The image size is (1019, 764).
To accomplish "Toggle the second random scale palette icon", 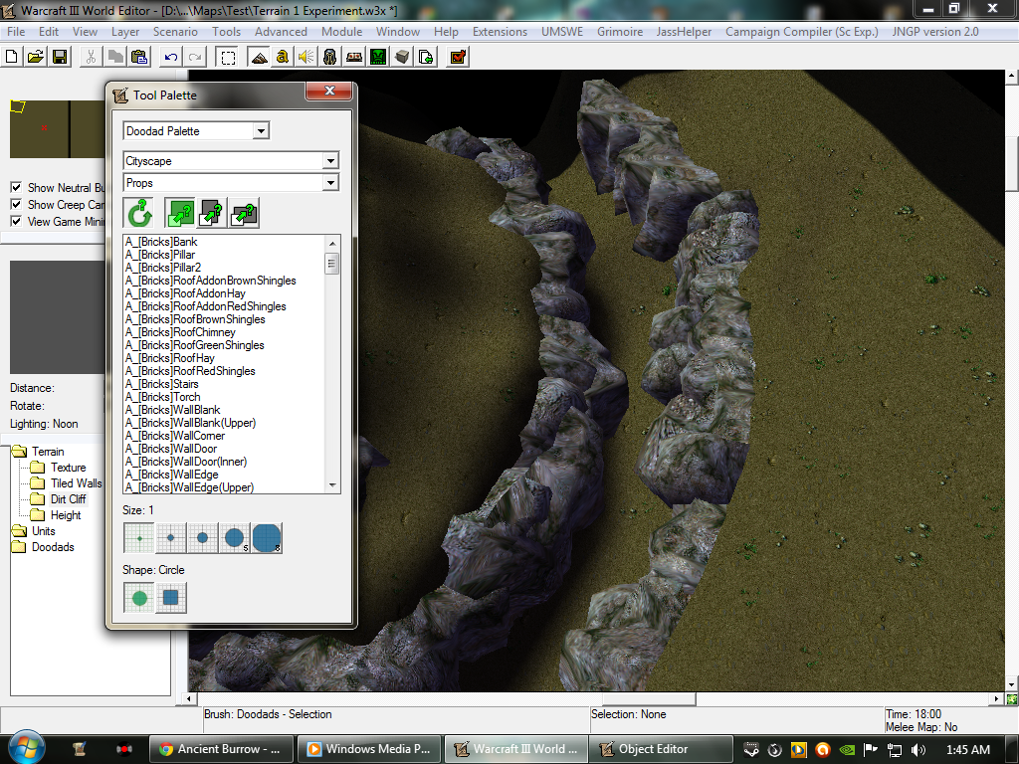I will 212,213.
